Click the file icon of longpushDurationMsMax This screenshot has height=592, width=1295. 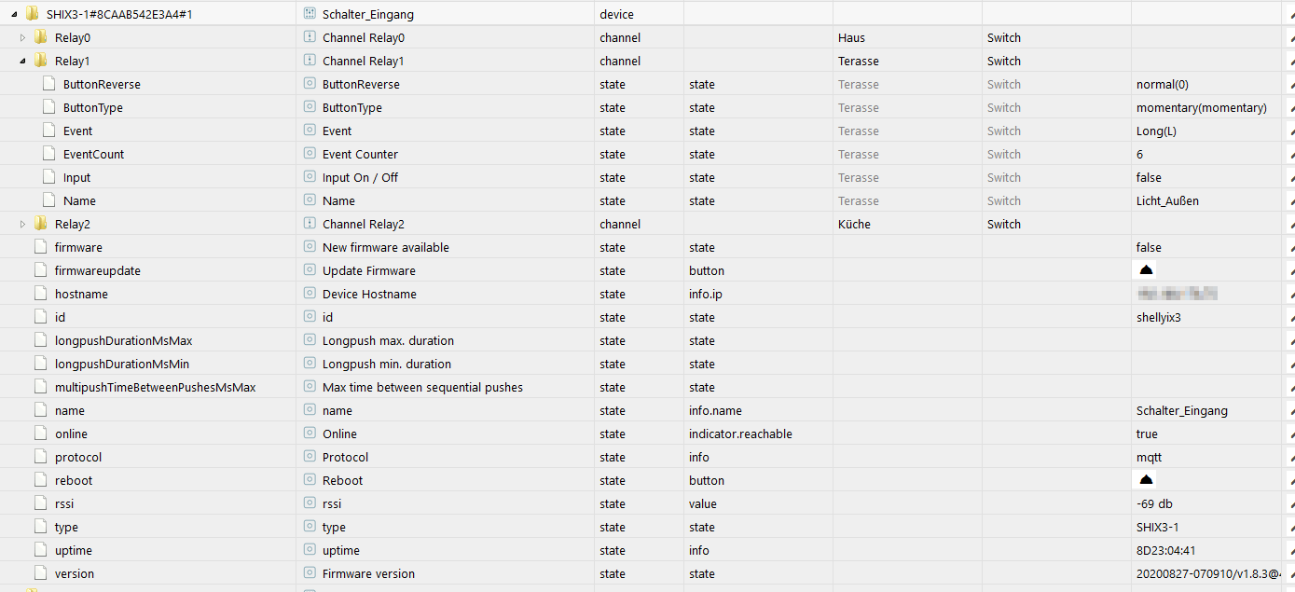pos(40,340)
